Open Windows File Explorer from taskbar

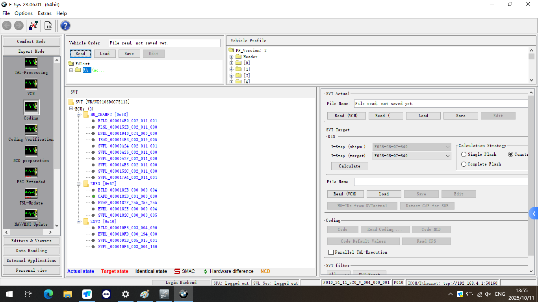point(68,294)
